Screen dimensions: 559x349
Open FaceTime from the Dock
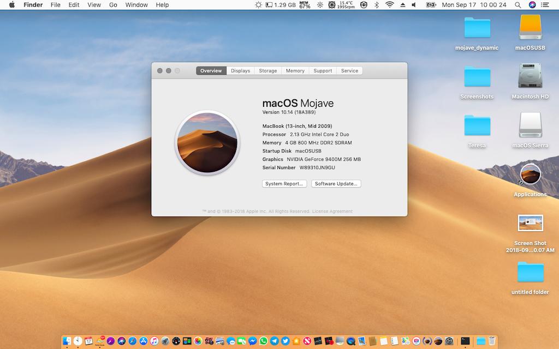[x=242, y=341]
